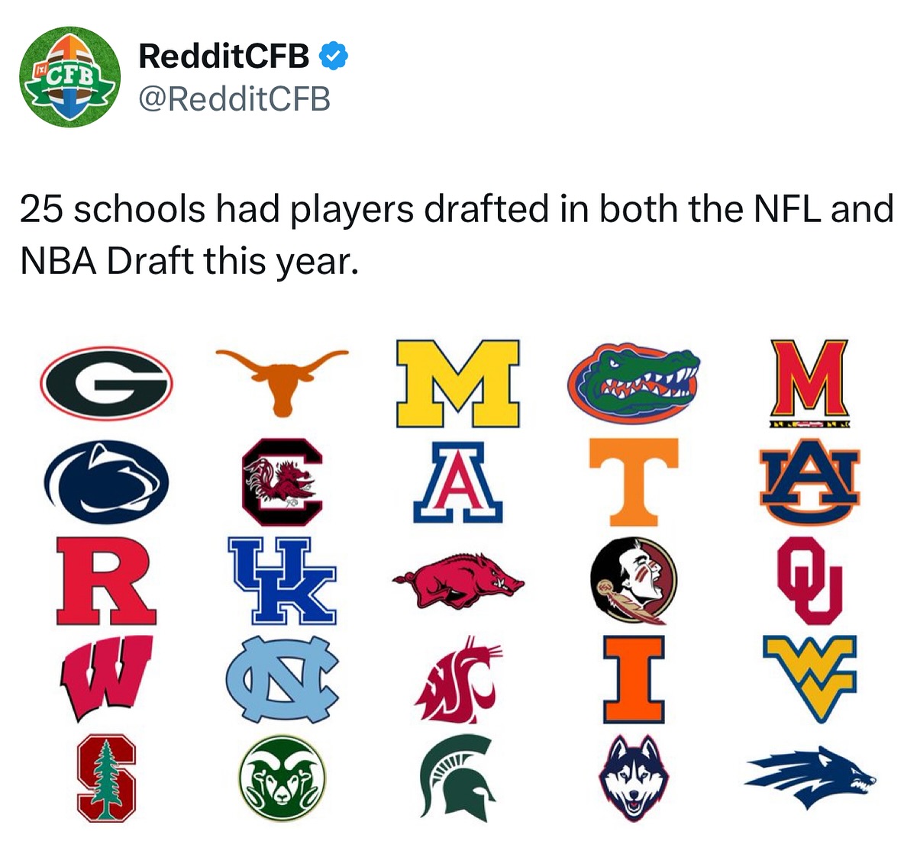Click the Auburn AU logo
The image size is (917, 857).
pyautogui.click(x=809, y=482)
